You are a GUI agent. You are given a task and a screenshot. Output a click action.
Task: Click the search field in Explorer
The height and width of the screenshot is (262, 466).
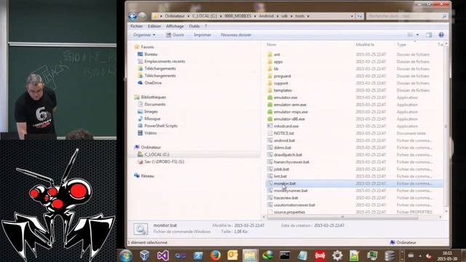(407, 16)
